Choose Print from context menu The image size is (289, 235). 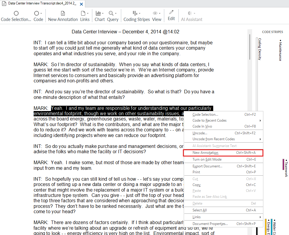pos(224,172)
